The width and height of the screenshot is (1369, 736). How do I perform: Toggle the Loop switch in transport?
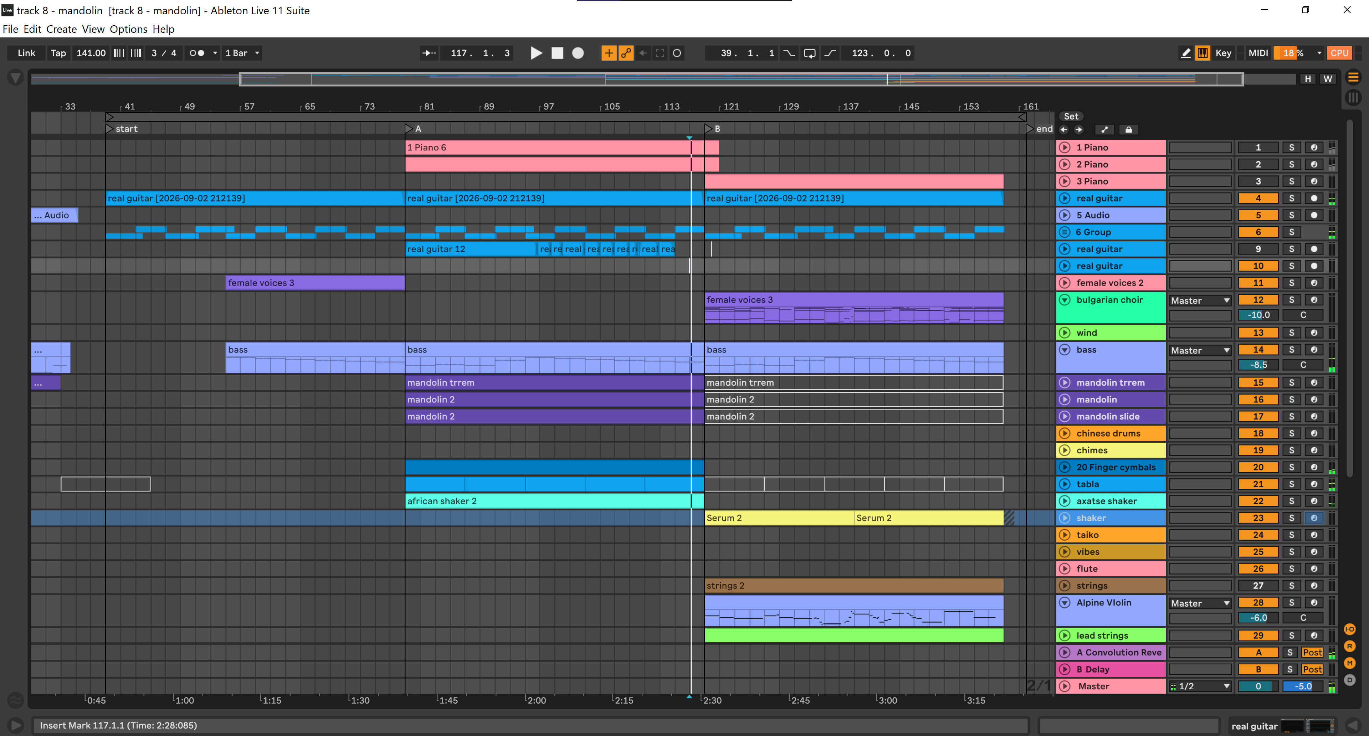(x=809, y=53)
